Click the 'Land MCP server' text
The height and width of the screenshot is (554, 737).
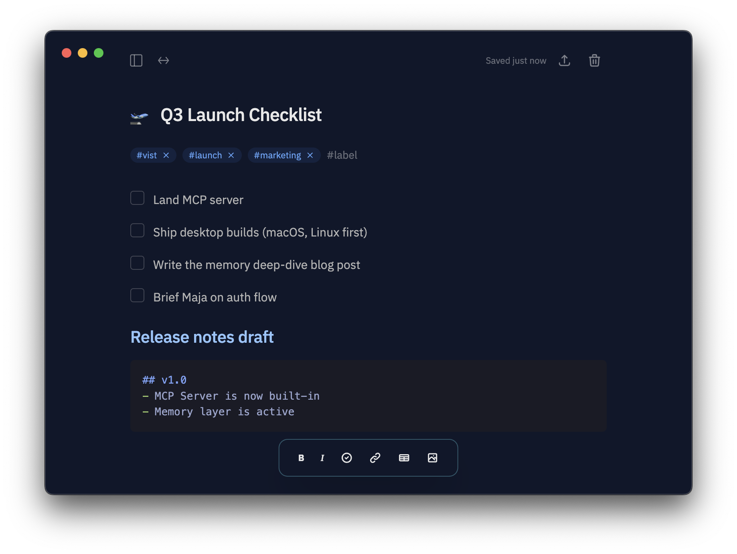pos(198,200)
